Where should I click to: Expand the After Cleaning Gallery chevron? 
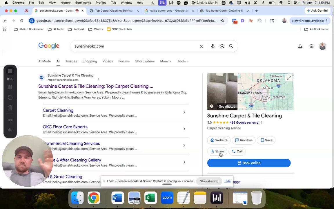coord(184,162)
